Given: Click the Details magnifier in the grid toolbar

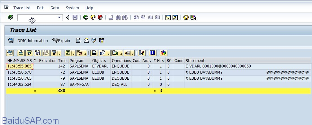Looking at the screenshot, I should click(10, 53).
